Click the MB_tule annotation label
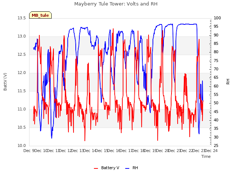 pos(40,15)
